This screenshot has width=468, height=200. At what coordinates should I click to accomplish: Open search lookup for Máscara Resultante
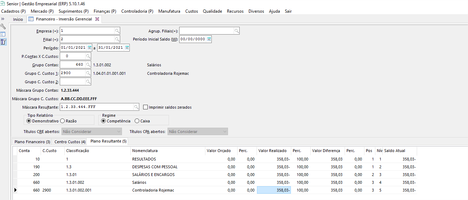[x=136, y=107]
